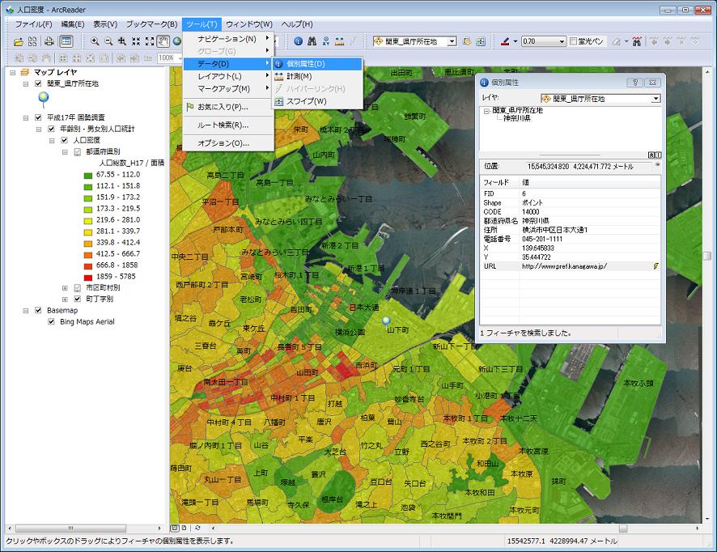The height and width of the screenshot is (552, 717).
Task: Toggle the 都道府県別 layer checkbox
Action: pyautogui.click(x=77, y=152)
